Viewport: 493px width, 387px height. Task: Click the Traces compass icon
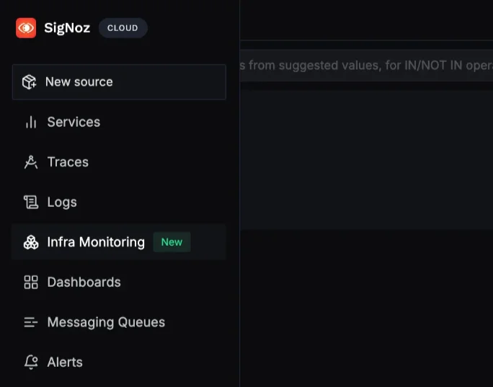31,162
